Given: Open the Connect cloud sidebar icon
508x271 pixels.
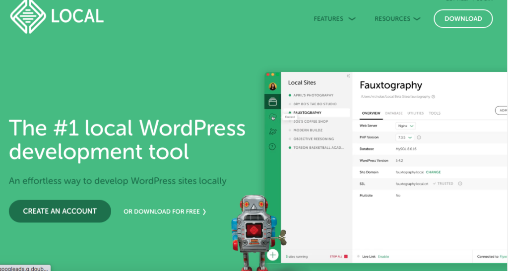Looking at the screenshot, I should pos(272,117).
